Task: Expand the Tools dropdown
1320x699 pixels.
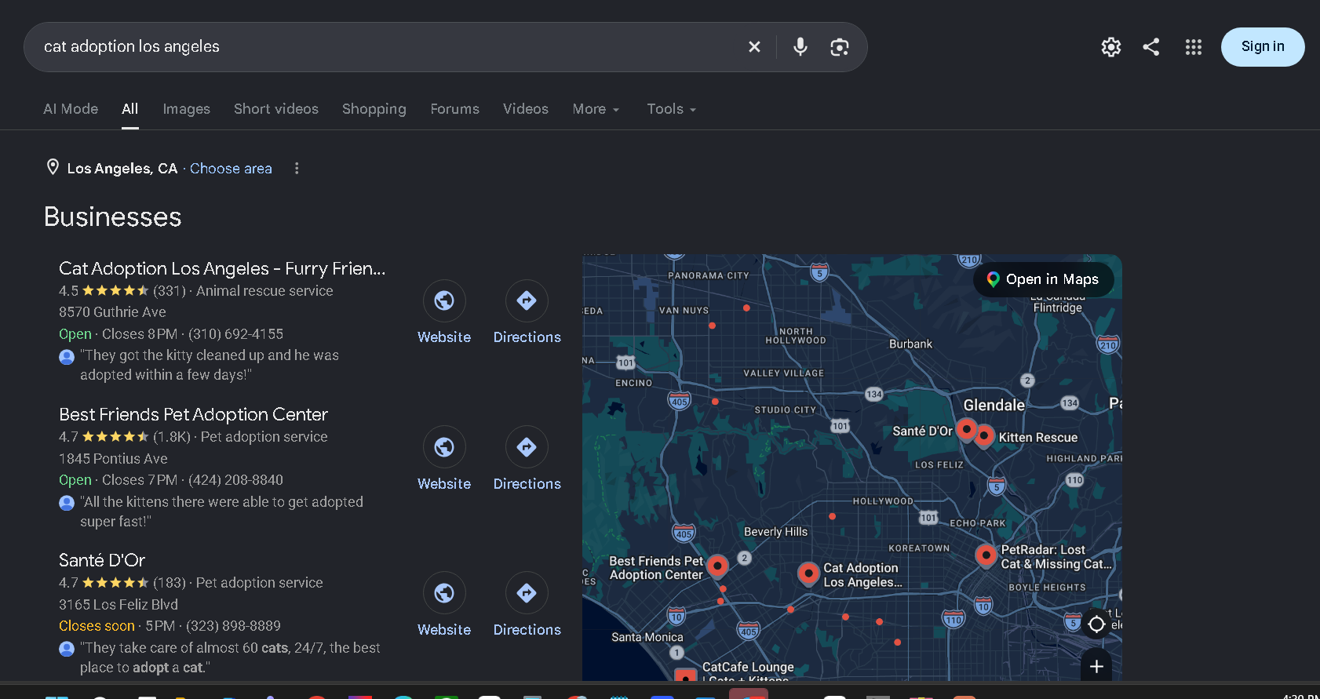Action: pos(672,109)
